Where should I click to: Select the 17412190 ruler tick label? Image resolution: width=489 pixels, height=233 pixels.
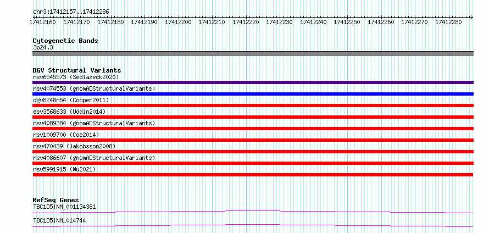[144, 22]
